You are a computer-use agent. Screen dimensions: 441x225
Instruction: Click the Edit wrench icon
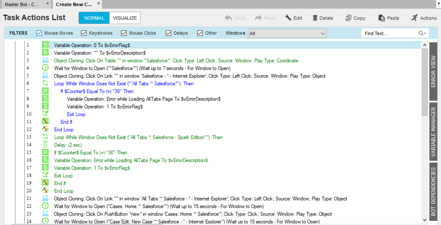tap(288, 18)
